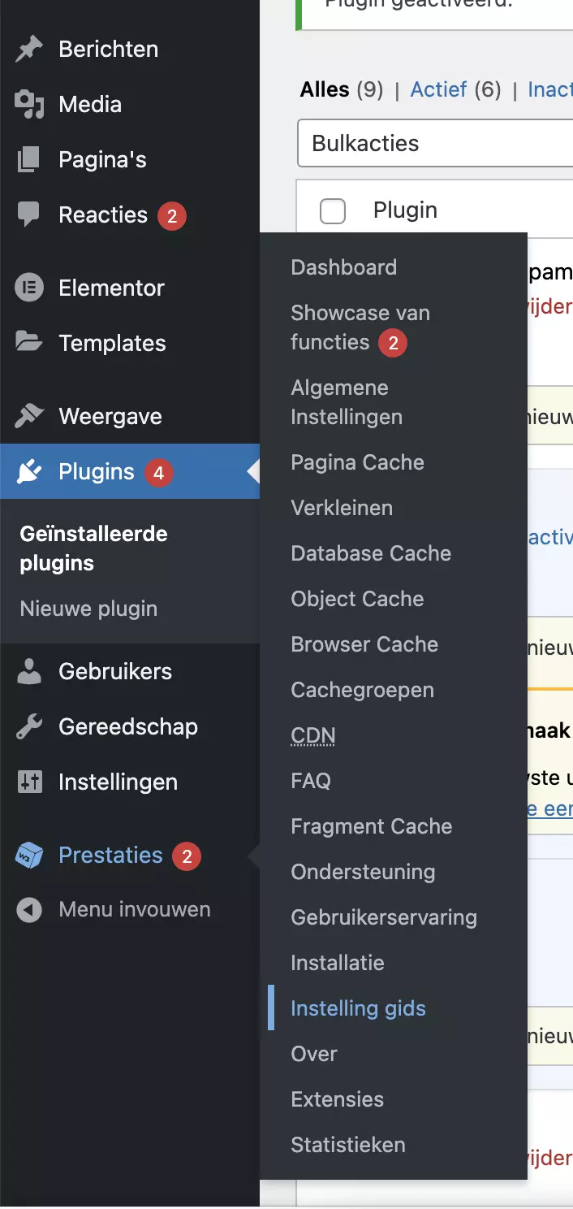This screenshot has width=573, height=1209.
Task: Filter plugins by Actief link
Action: pyautogui.click(x=439, y=89)
